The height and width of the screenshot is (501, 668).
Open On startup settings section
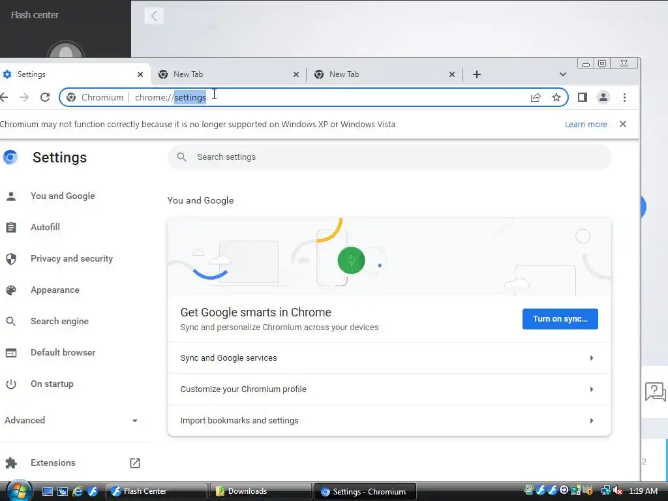tap(52, 384)
